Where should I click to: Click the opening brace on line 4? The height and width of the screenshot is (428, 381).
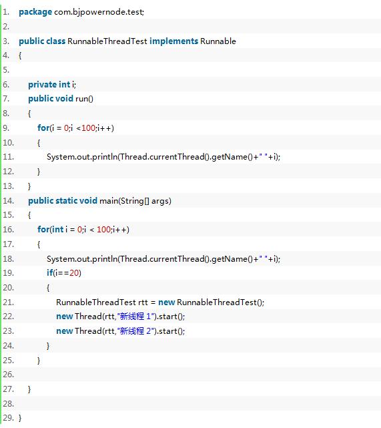[x=20, y=55]
